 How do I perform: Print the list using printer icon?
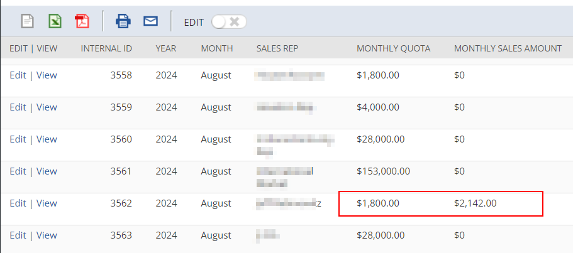[123, 21]
